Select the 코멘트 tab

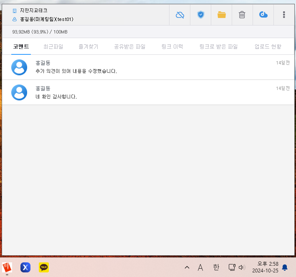pyautogui.click(x=21, y=46)
